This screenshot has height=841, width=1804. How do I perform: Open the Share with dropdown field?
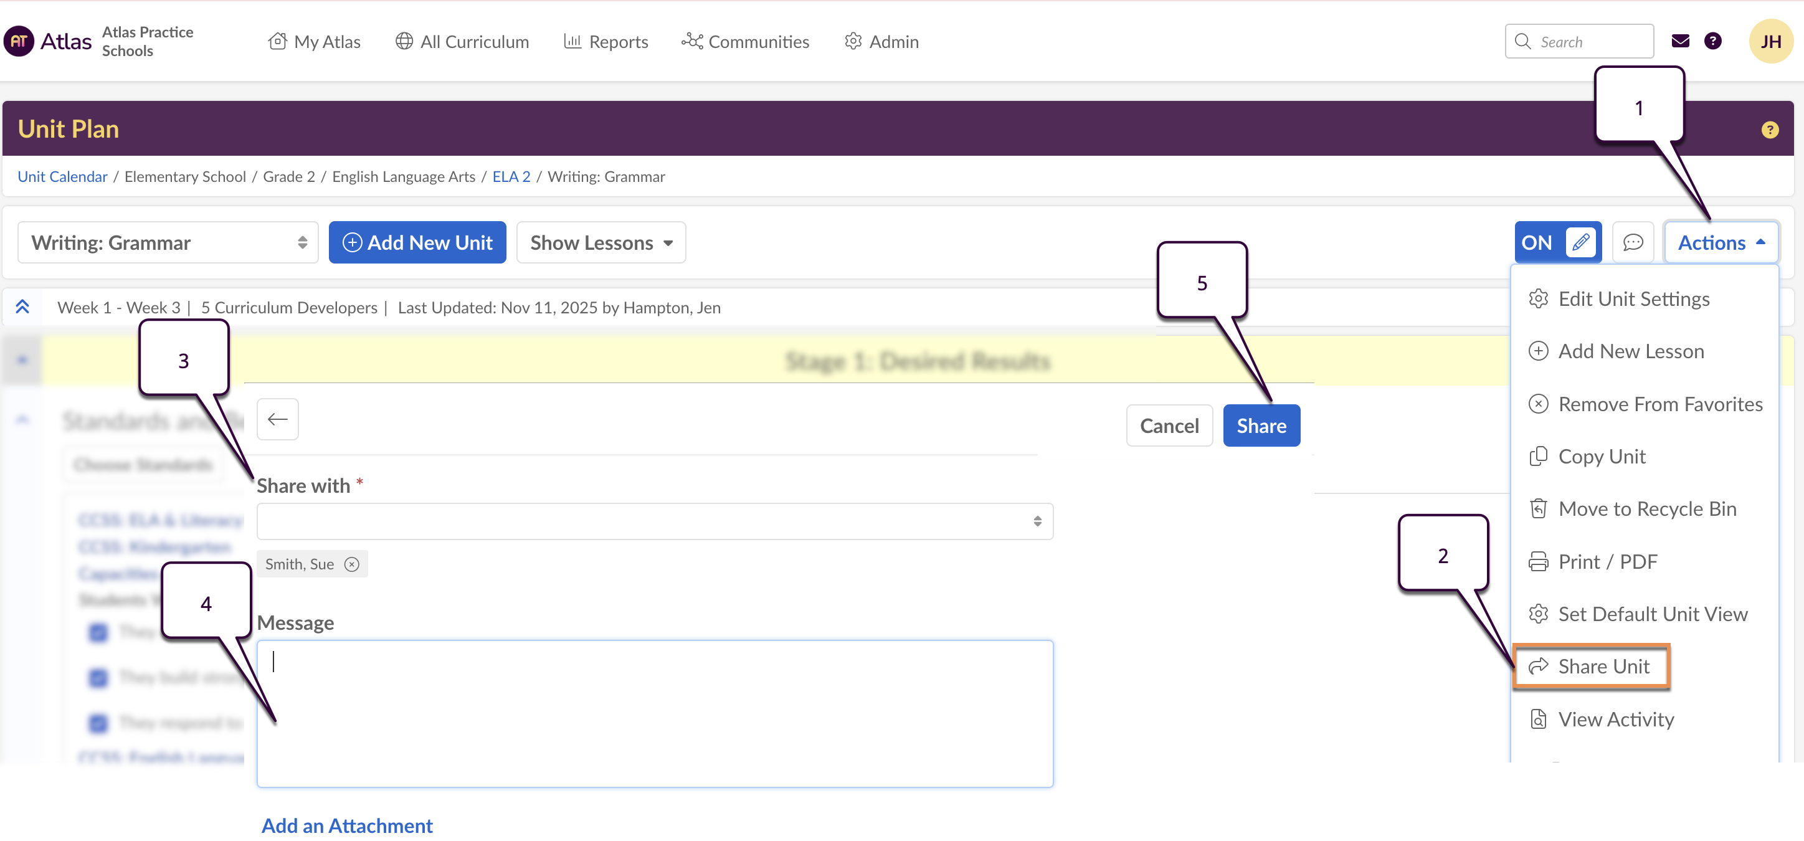coord(654,521)
